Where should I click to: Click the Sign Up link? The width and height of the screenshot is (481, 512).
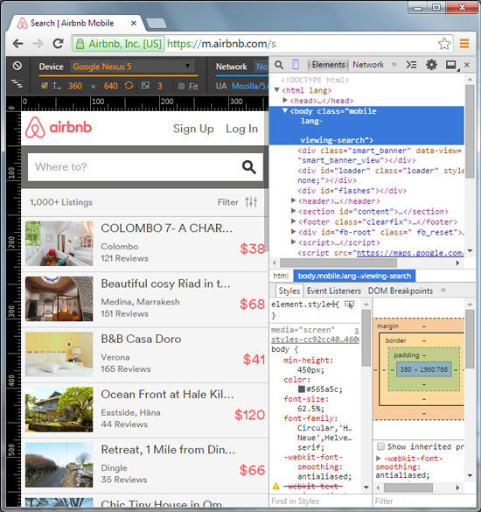[193, 129]
